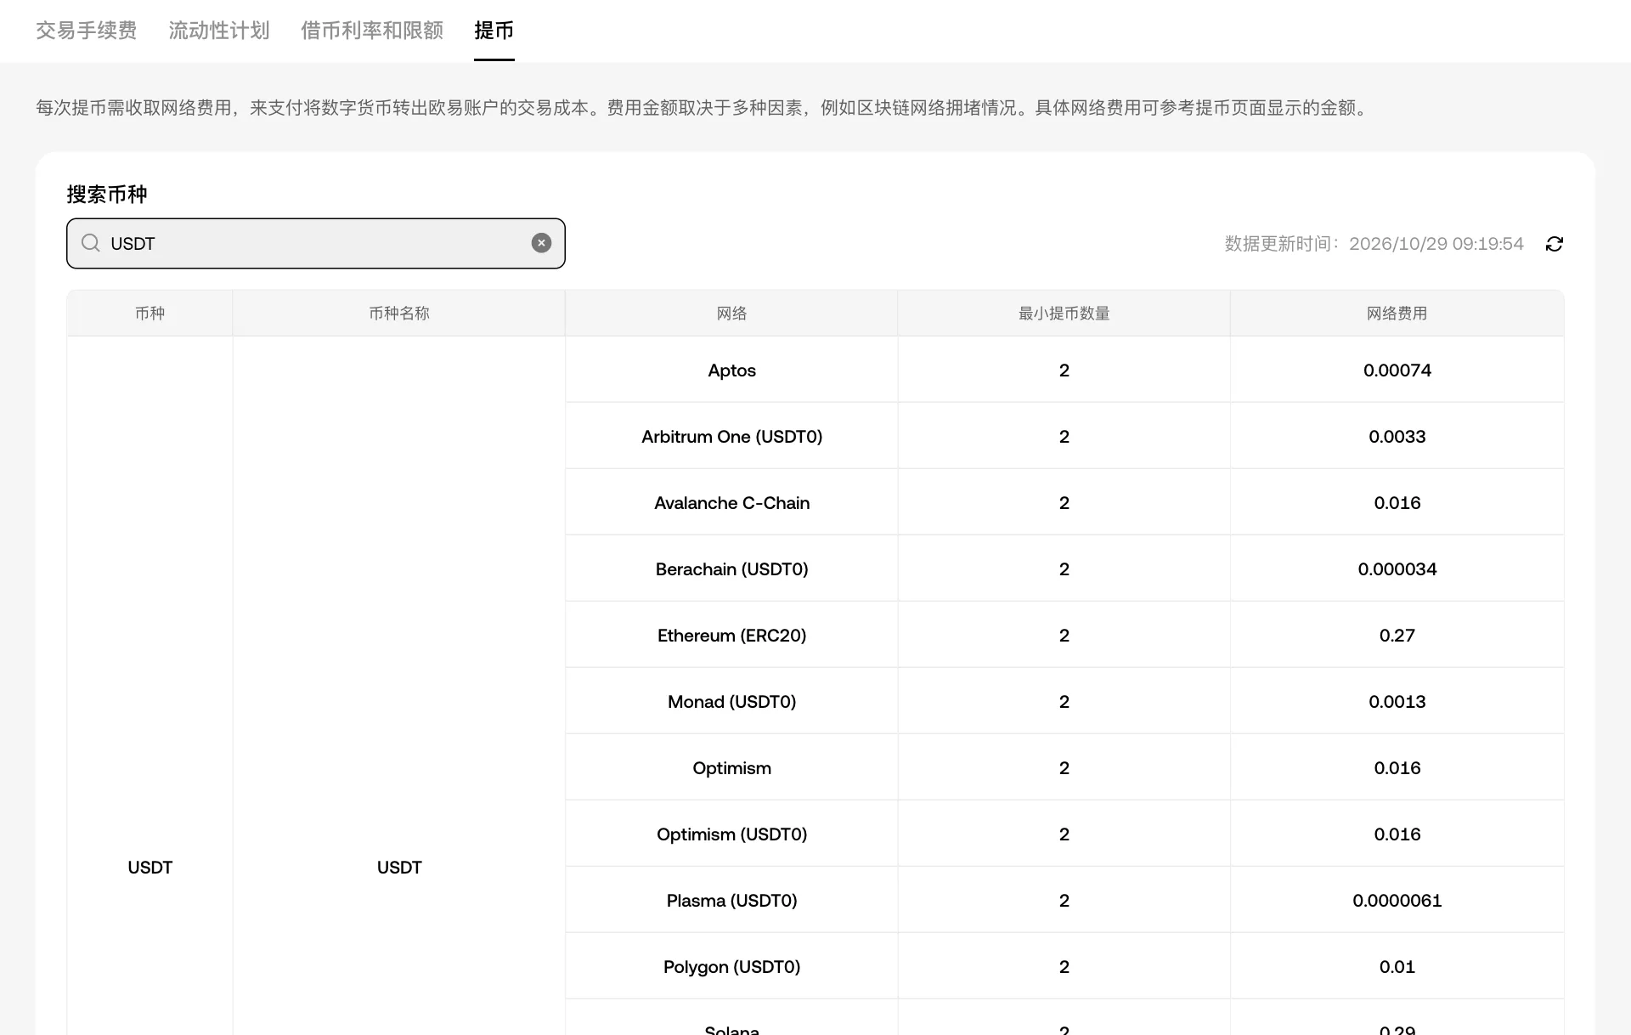Click the Arbitrum fee 0.0033

click(x=1397, y=436)
